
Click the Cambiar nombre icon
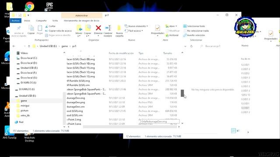coord(108,28)
